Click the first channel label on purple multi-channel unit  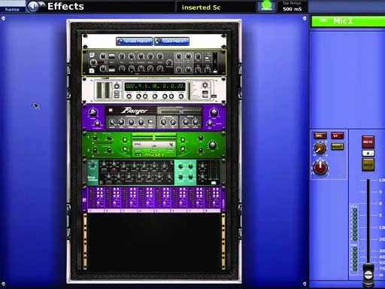(96, 210)
